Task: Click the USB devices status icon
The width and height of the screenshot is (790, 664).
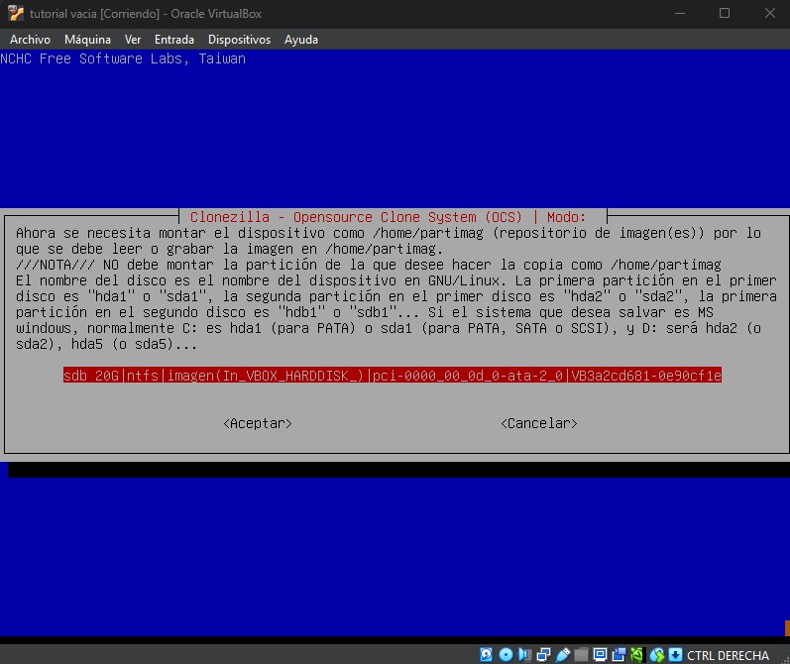Action: point(563,654)
